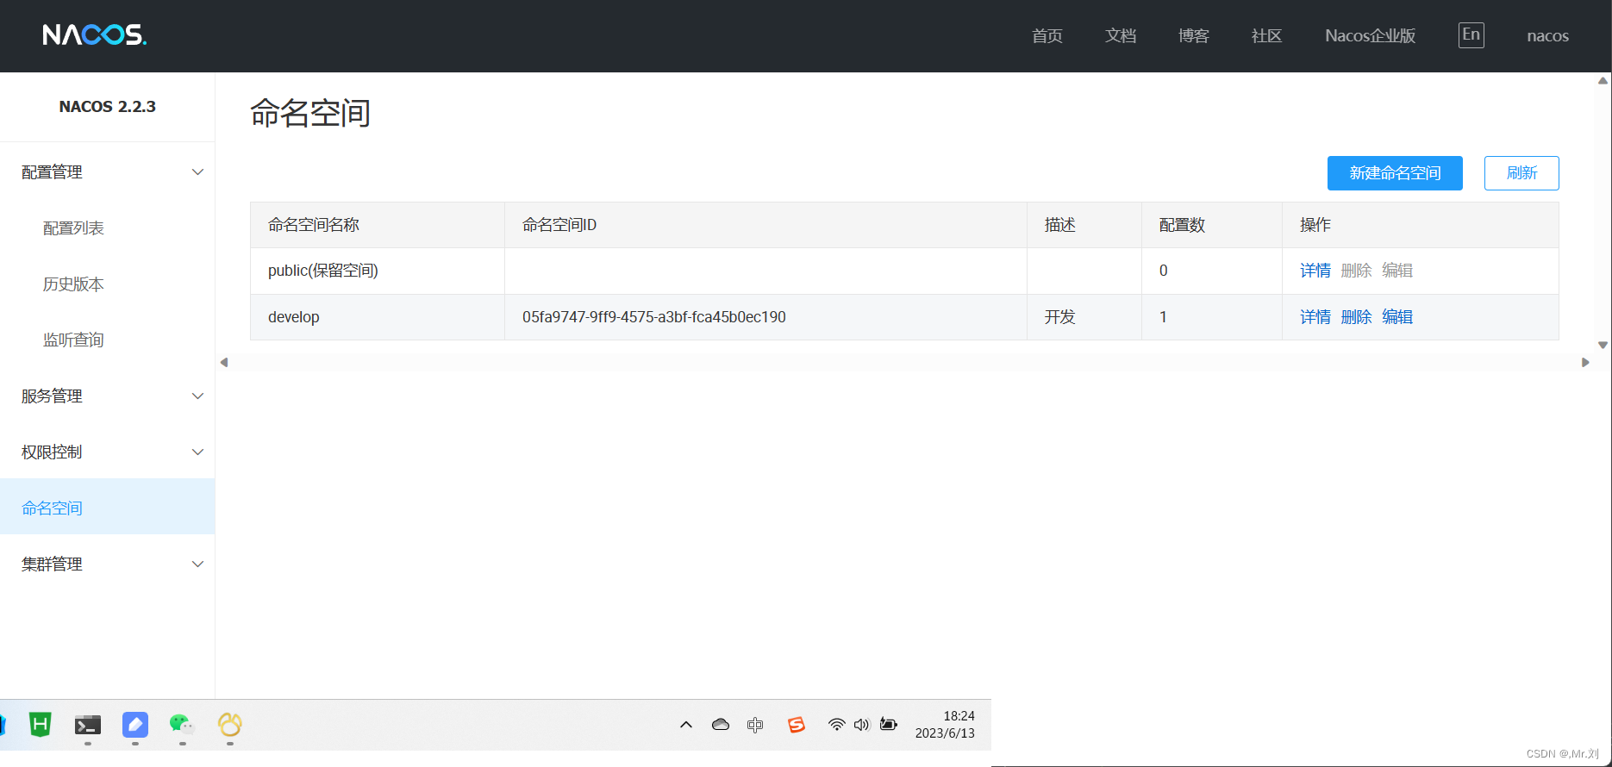Expand the 权限控制 menu chevron
This screenshot has height=767, width=1612.
[197, 452]
